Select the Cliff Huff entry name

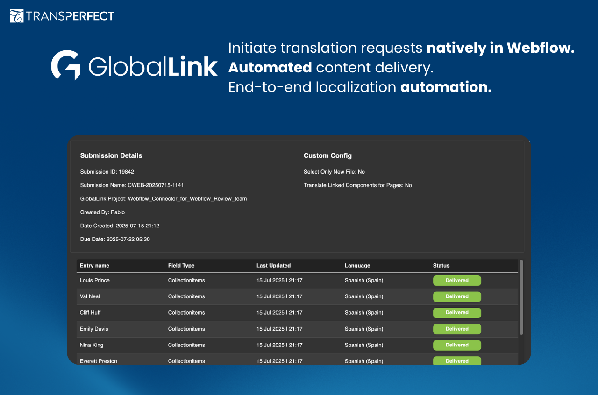(x=90, y=313)
